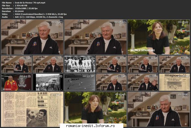Open the thumbnail timestamped 00:35:40
The height and width of the screenshot is (128, 191).
tap(143, 64)
